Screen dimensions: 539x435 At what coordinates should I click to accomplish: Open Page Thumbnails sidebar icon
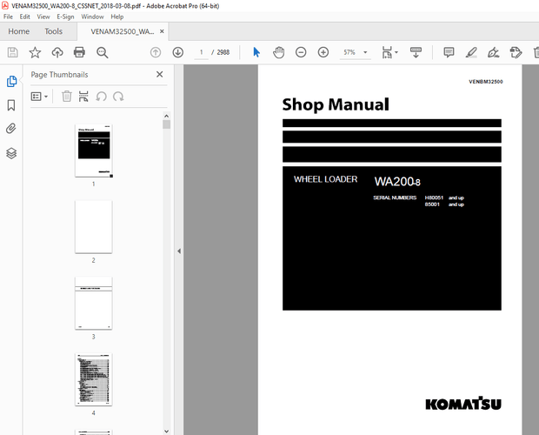11,81
